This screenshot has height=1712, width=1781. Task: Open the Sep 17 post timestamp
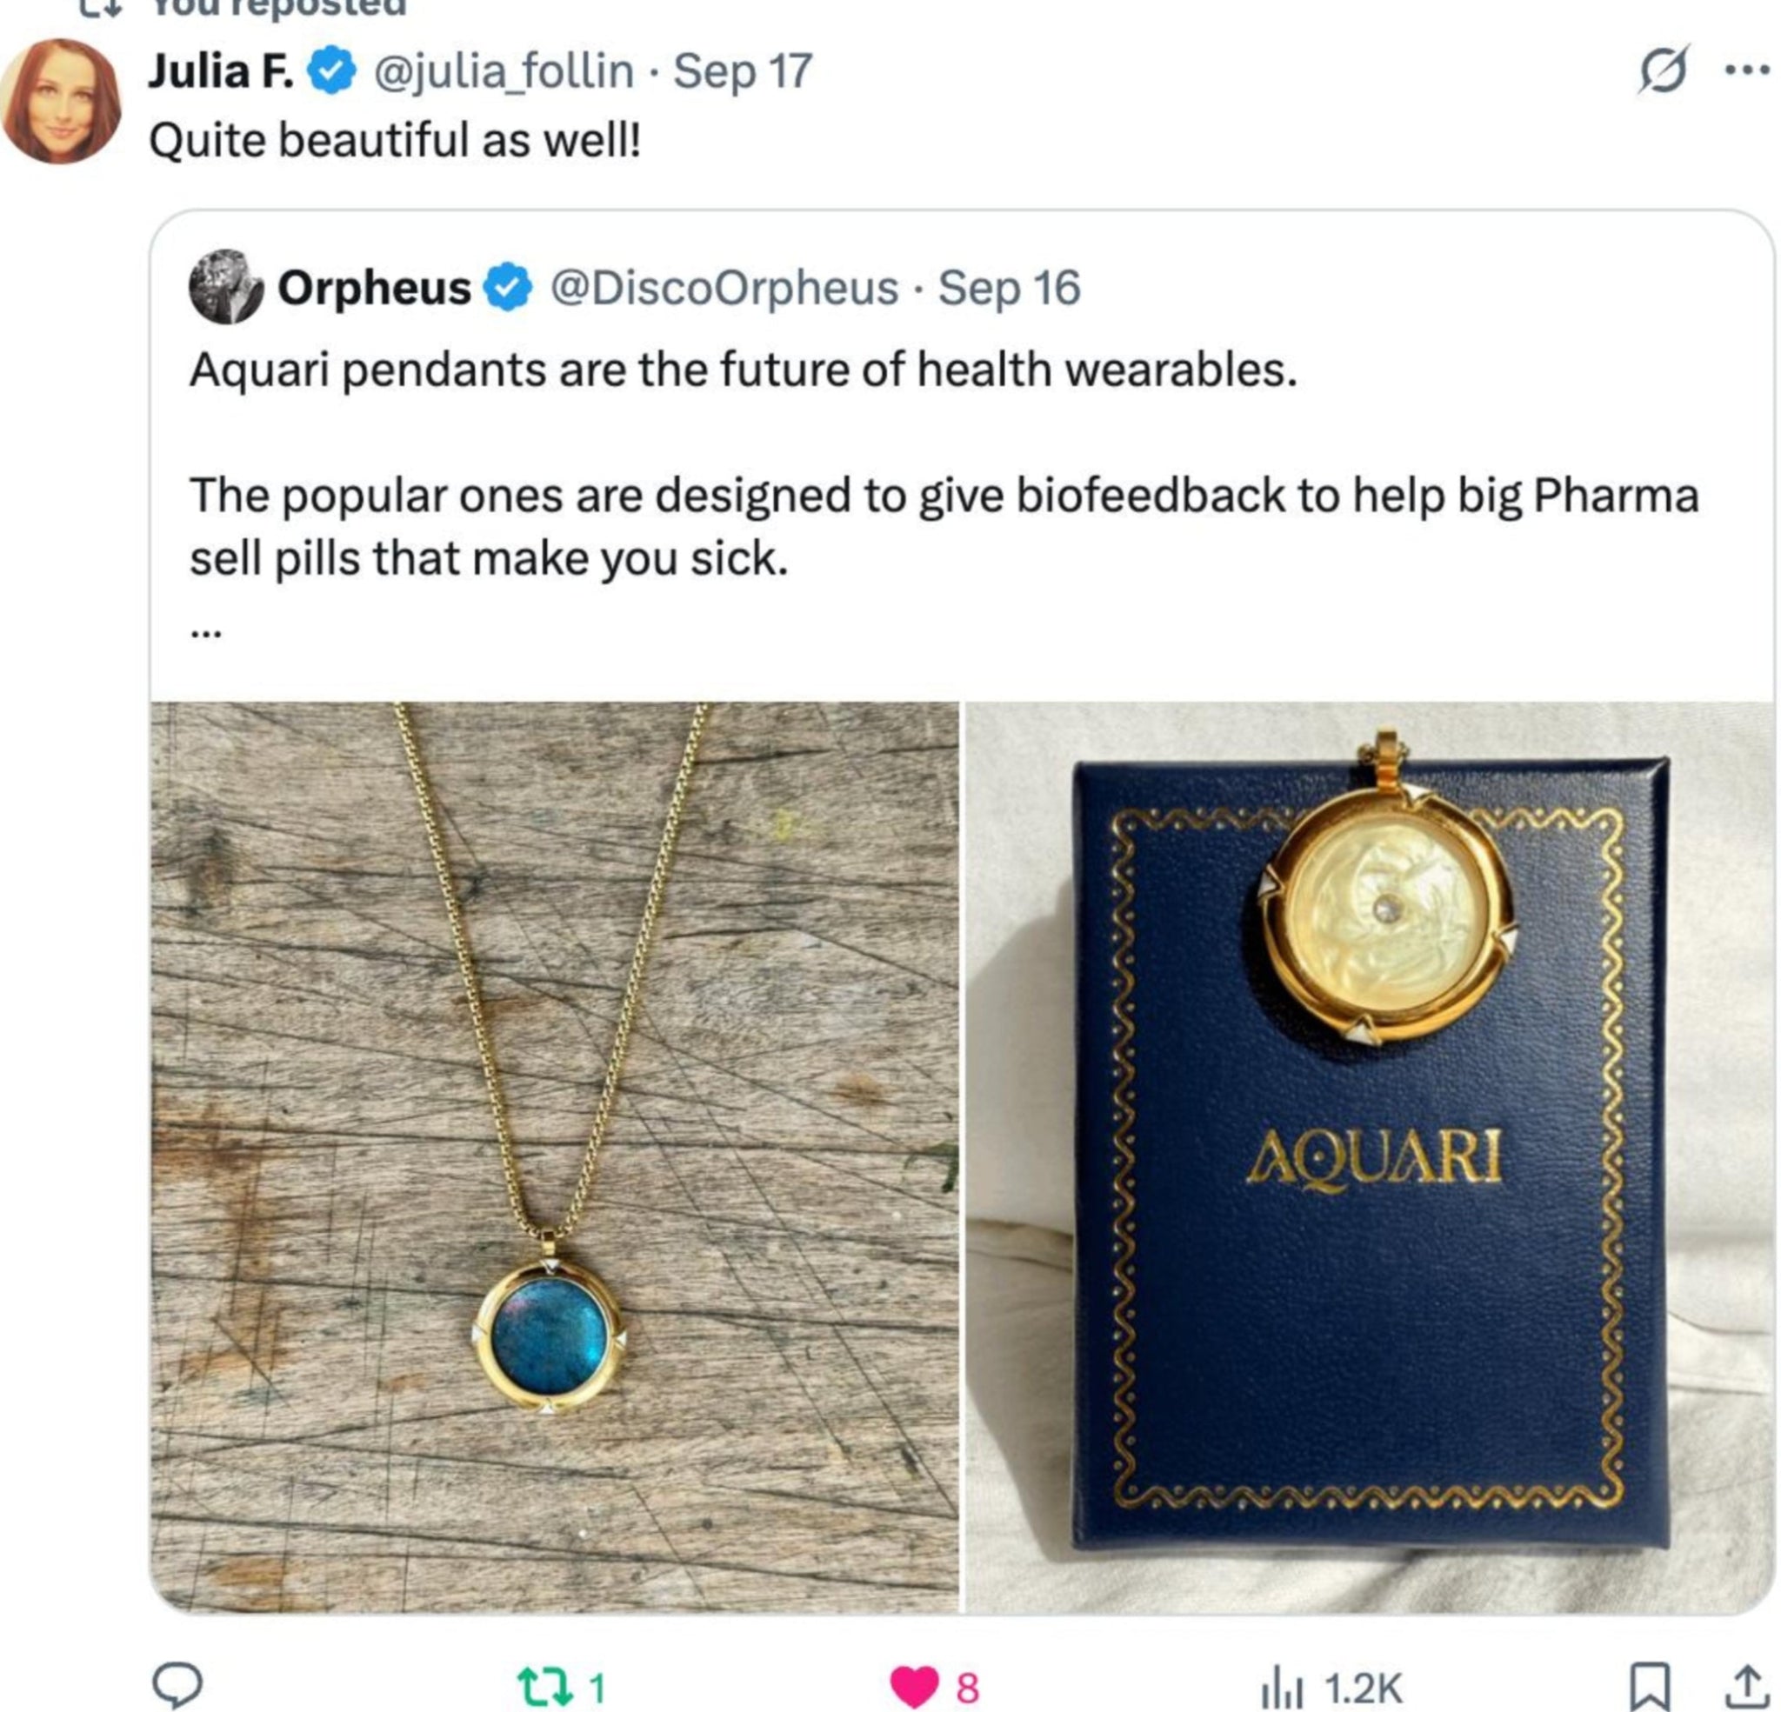[x=743, y=71]
